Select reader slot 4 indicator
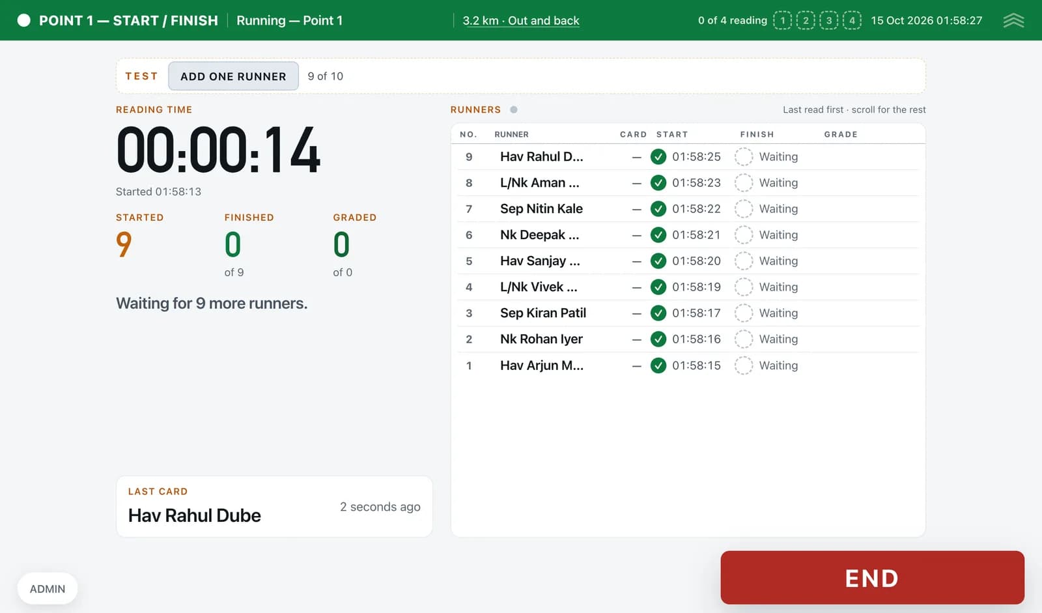 click(852, 20)
